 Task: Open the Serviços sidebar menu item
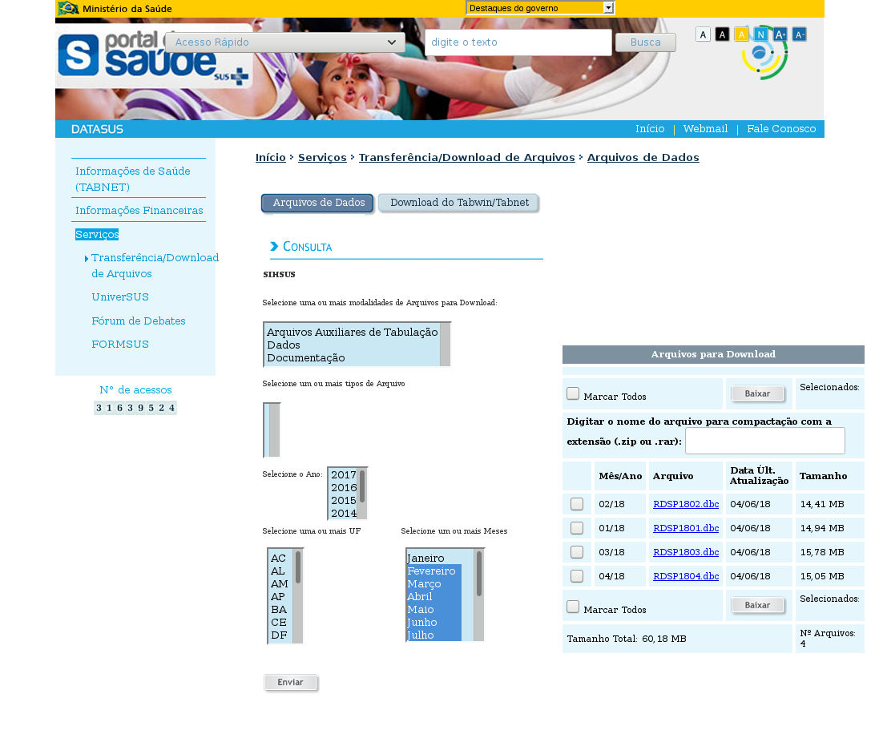pyautogui.click(x=97, y=235)
